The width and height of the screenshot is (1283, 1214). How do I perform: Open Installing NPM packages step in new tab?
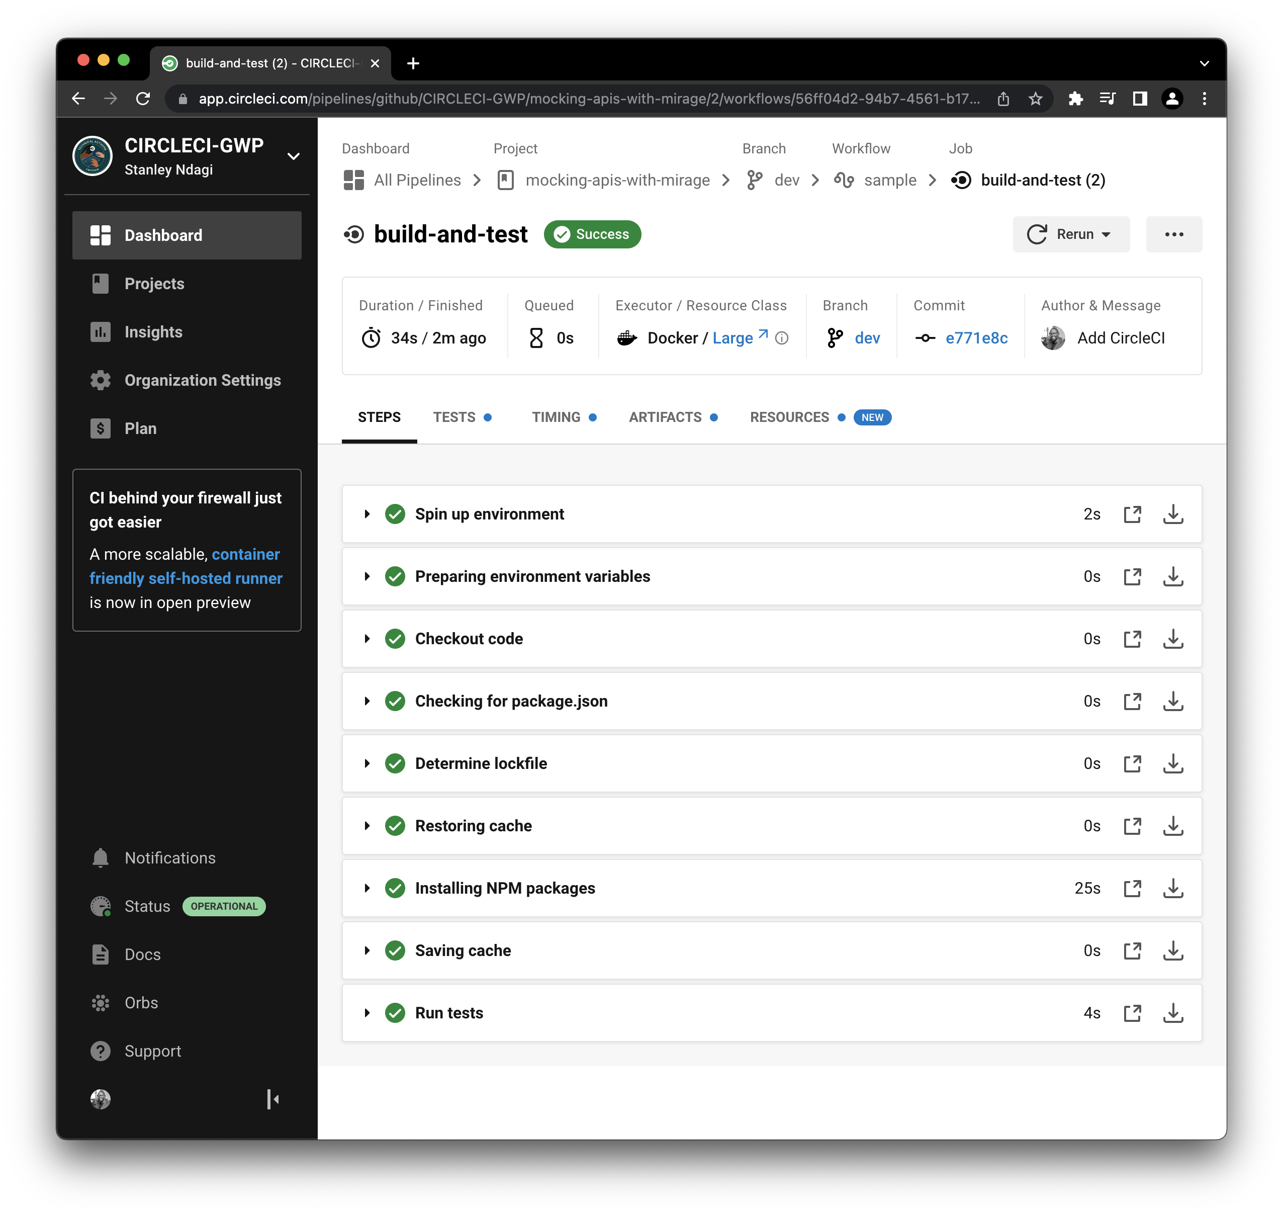pyautogui.click(x=1132, y=889)
